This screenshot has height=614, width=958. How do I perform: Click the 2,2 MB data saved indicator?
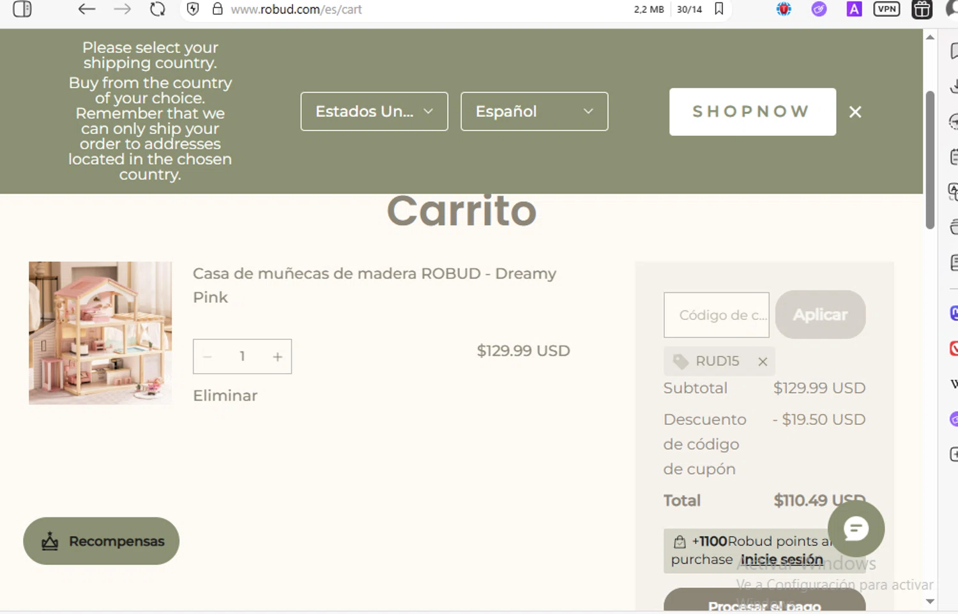(x=649, y=10)
